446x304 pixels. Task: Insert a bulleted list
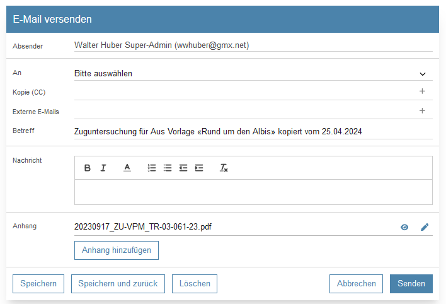pyautogui.click(x=168, y=168)
